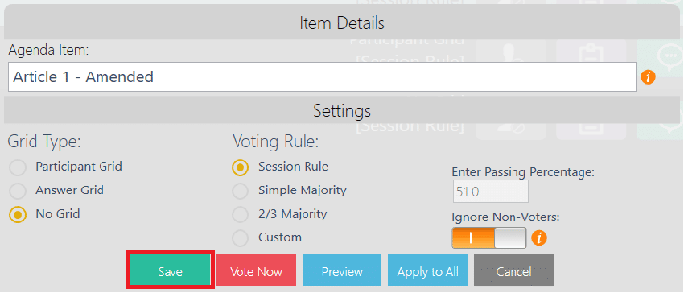Click Apply to All button
684x293 pixels.
[427, 270]
